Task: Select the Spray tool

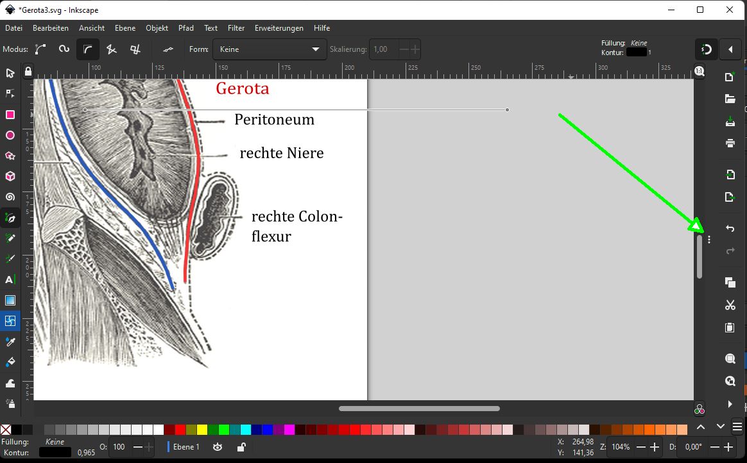Action: pos(10,403)
